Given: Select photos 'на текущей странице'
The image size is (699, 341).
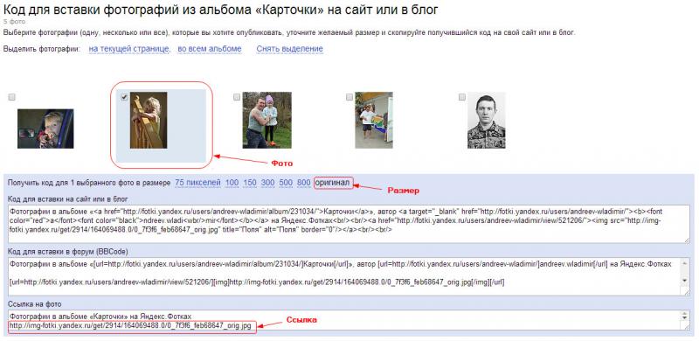Looking at the screenshot, I should click(129, 49).
